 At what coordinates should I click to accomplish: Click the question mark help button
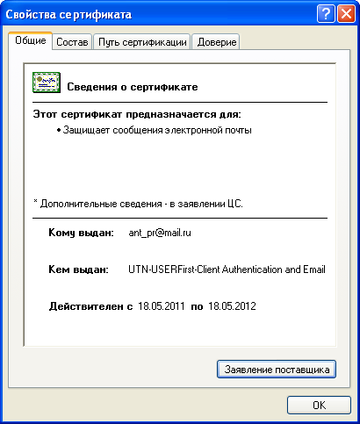(326, 14)
